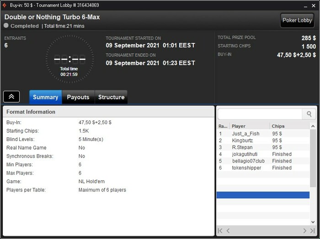Screen dimensions: 320x239
Task: Click the partypoker diamond logo icon
Action: coord(4,5)
